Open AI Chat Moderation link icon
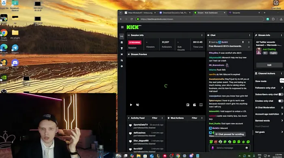284x158 pixels. (282, 108)
